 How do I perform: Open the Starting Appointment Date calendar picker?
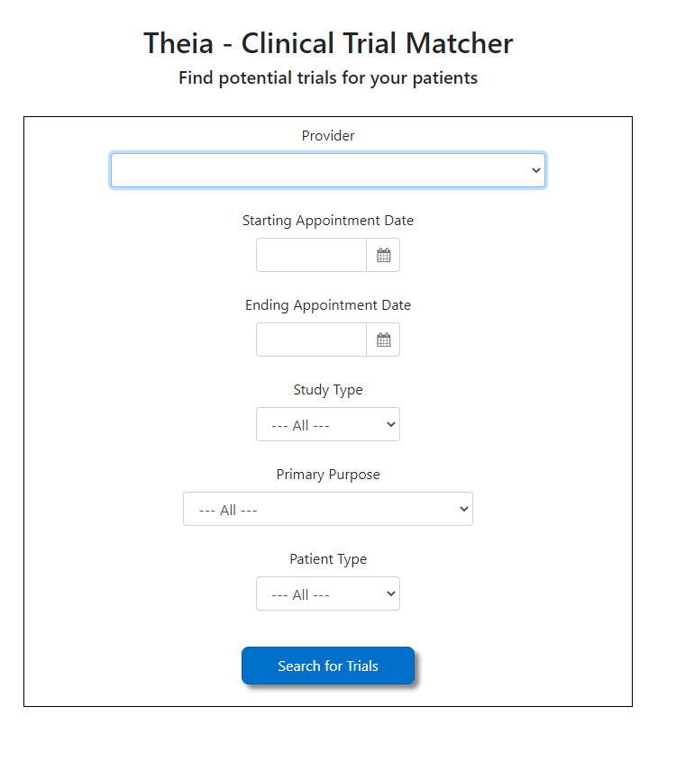[x=383, y=255]
